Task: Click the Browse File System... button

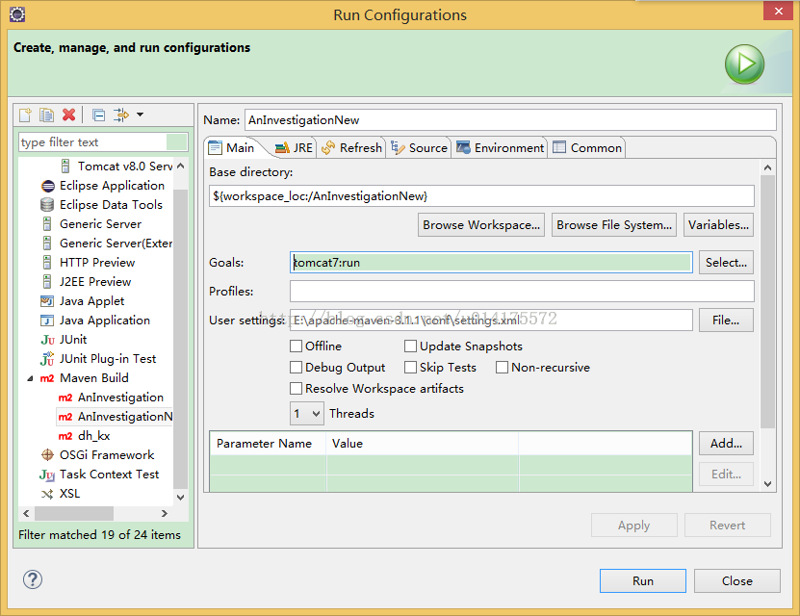Action: (614, 225)
